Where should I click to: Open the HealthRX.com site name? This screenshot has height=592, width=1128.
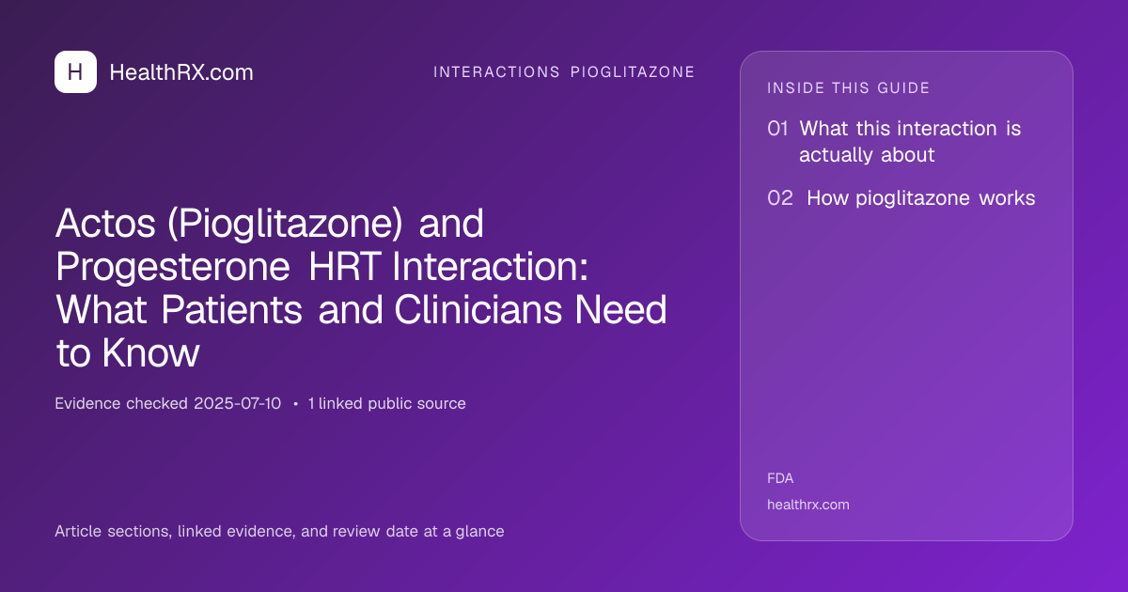click(x=181, y=72)
